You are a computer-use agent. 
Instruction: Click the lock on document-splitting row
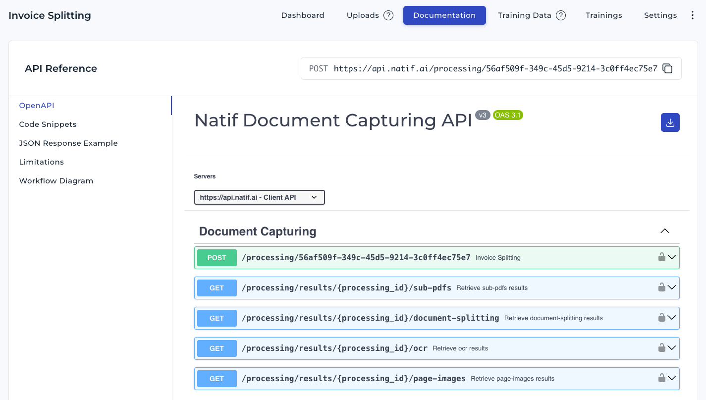661,317
